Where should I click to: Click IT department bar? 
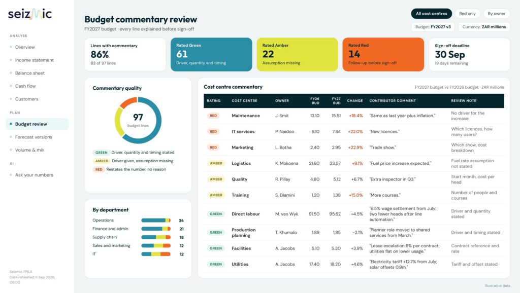point(156,254)
